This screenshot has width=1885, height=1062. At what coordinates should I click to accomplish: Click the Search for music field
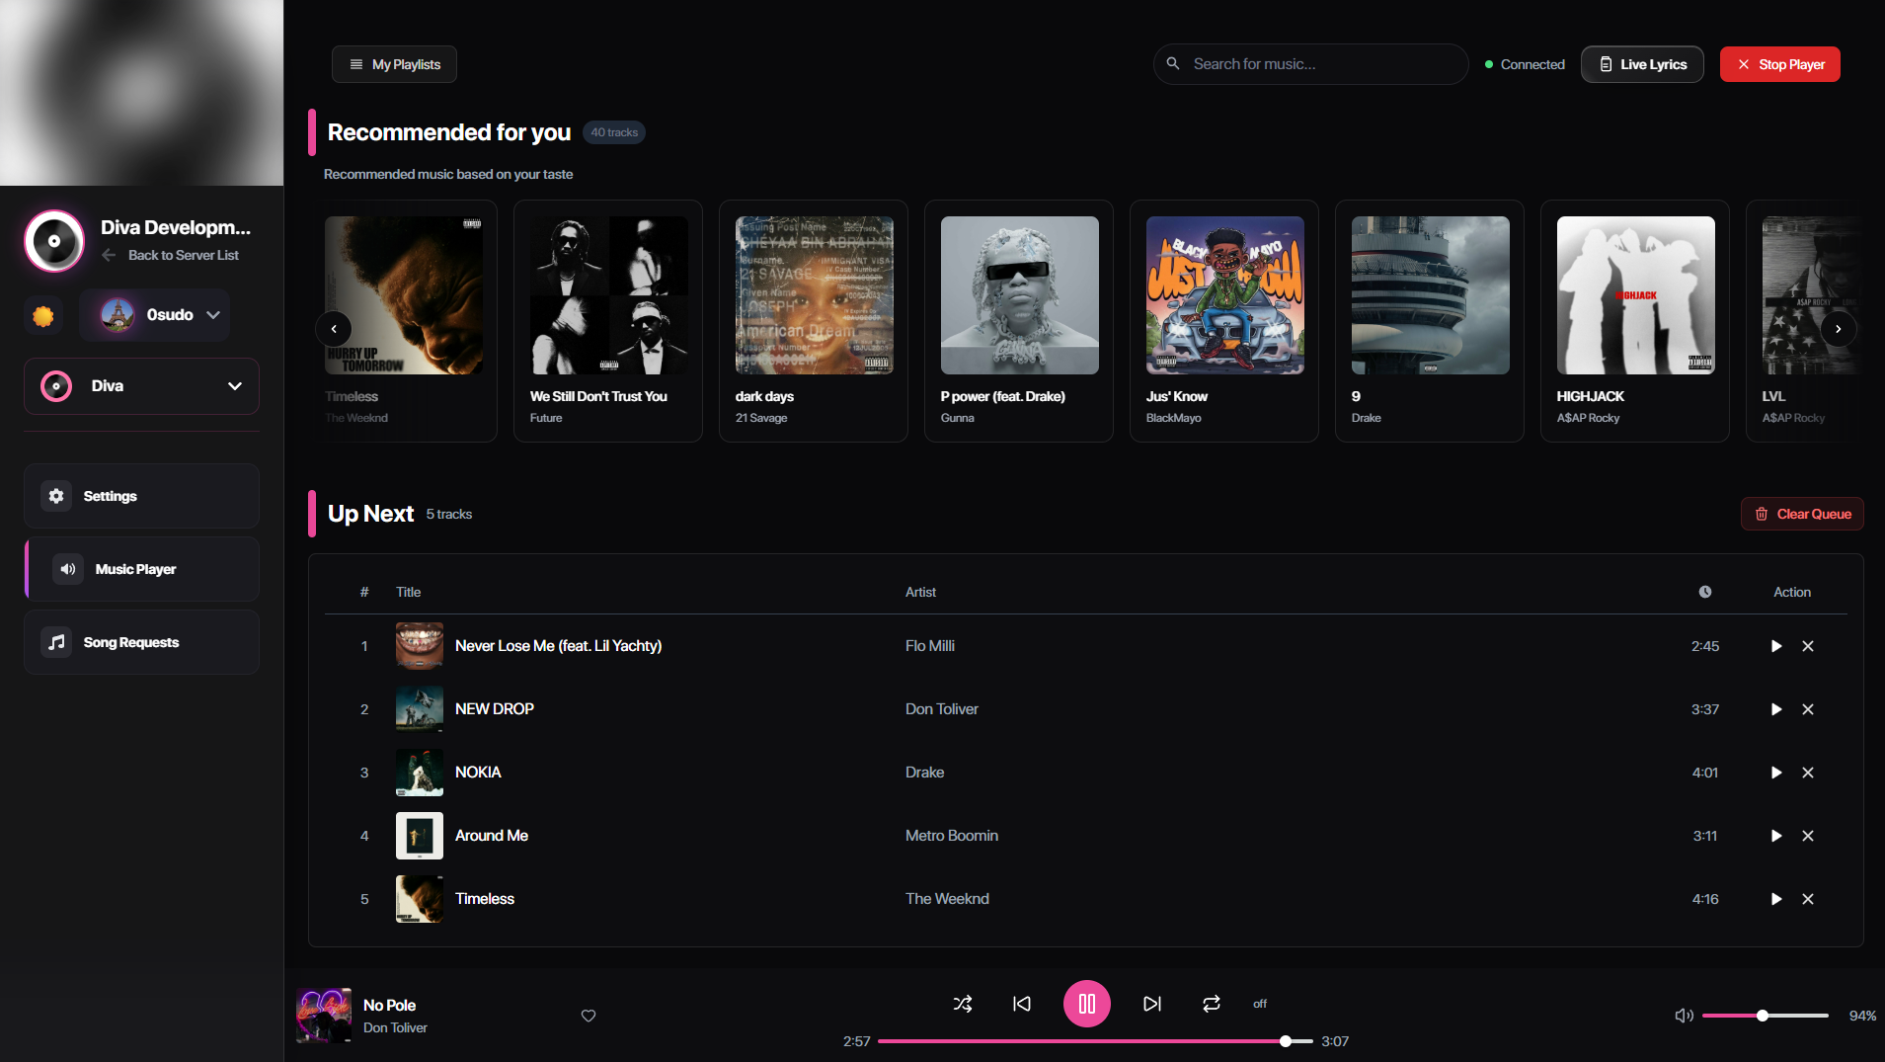(x=1318, y=64)
